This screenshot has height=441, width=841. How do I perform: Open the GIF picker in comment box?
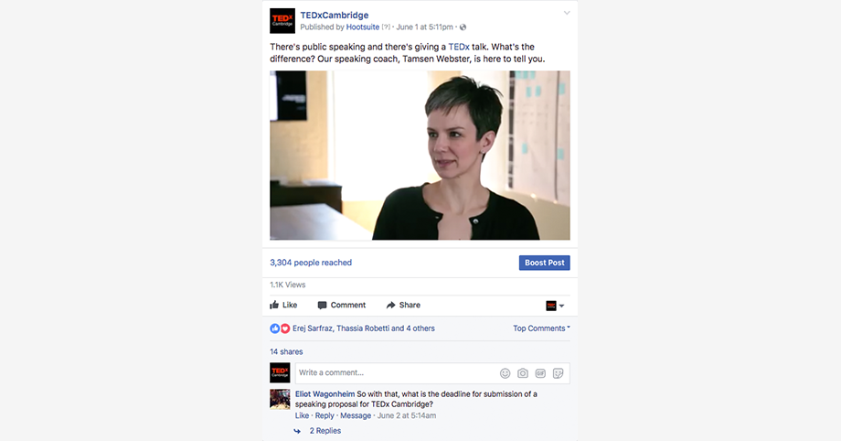coord(540,373)
